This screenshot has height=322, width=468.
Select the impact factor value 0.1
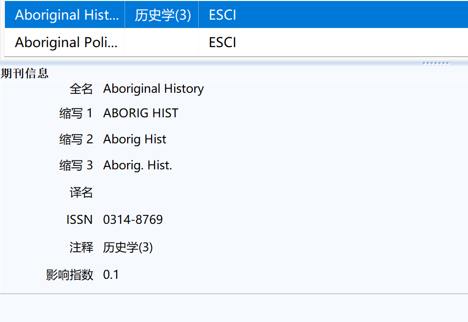(x=110, y=274)
